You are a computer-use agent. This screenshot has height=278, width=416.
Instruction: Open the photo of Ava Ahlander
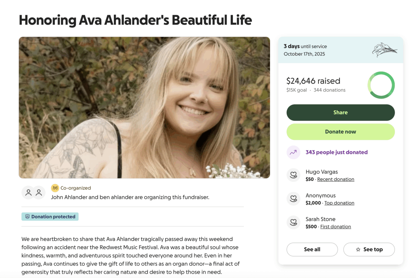coord(144,107)
